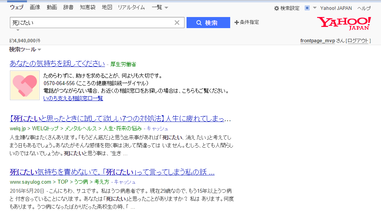
Task: Expand the 検索ツール dropdown
Action: [25, 49]
